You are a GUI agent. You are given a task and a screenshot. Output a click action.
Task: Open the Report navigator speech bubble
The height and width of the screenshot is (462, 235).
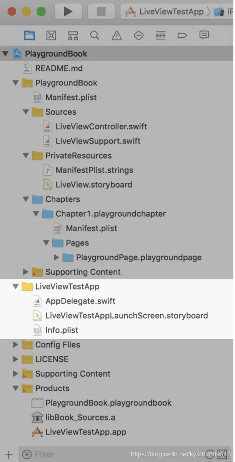point(204,35)
